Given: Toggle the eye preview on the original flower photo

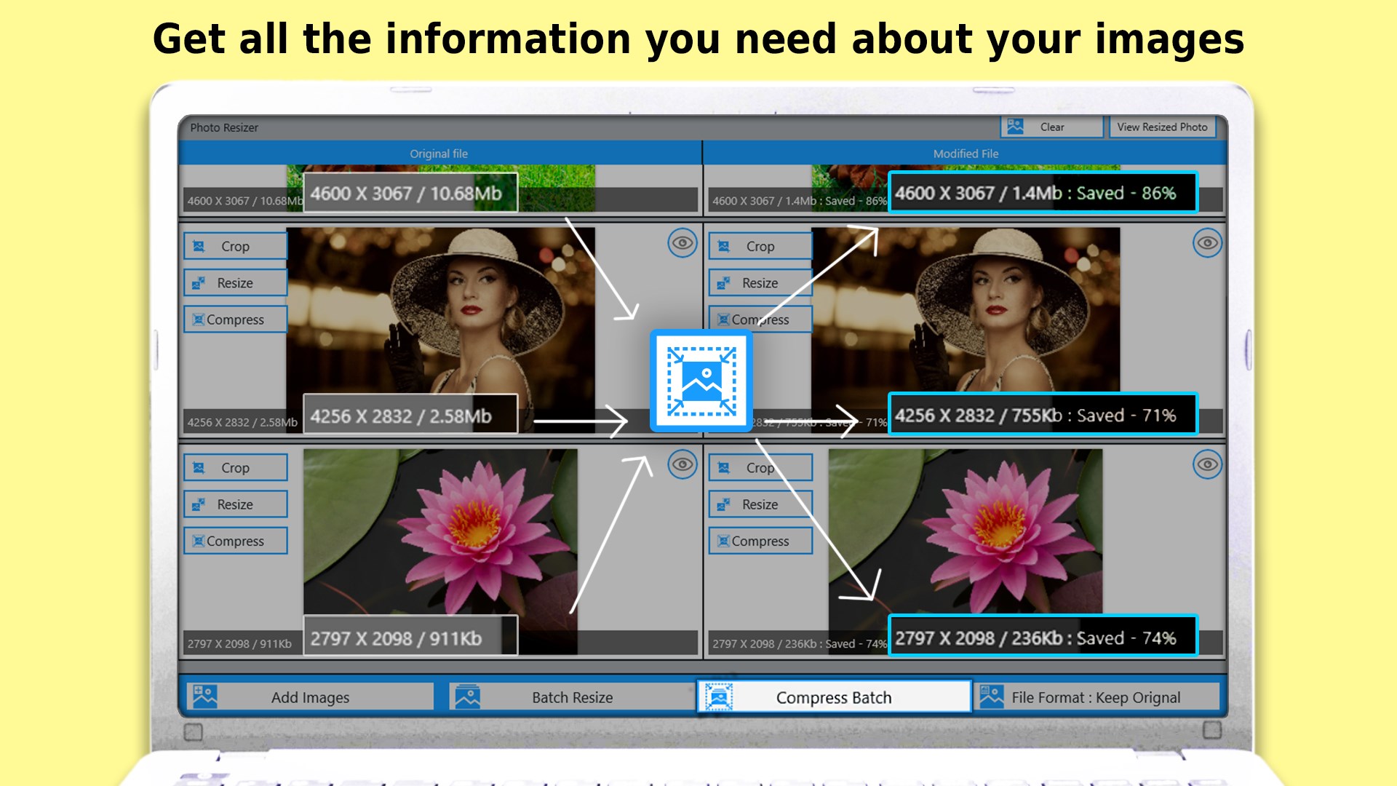Looking at the screenshot, I should pyautogui.click(x=682, y=464).
